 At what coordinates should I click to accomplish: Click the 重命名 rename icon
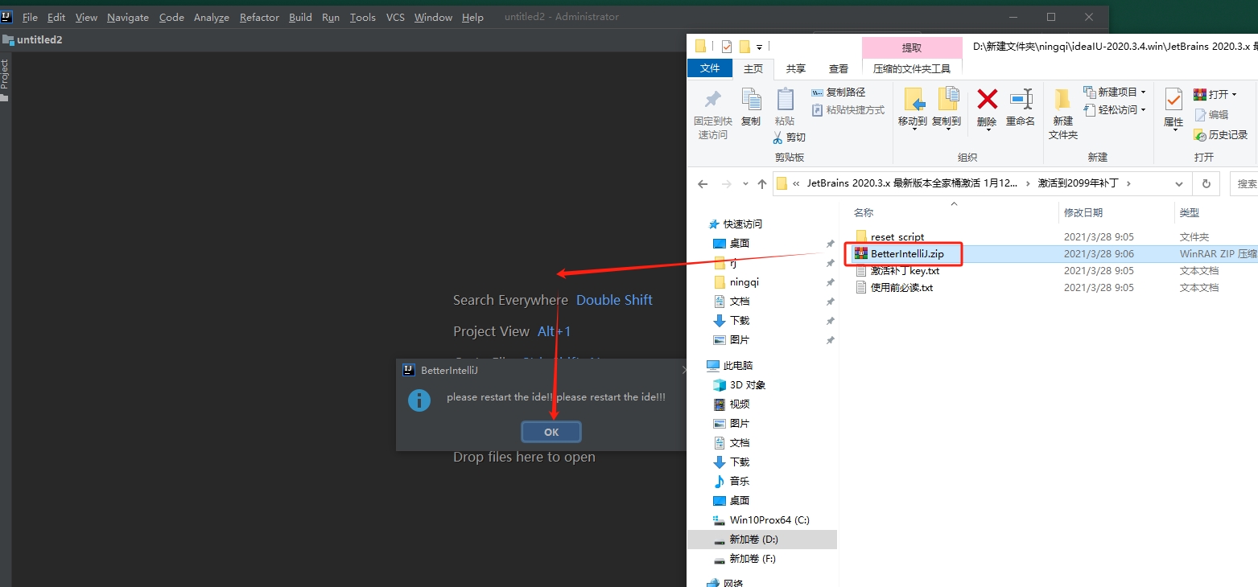tap(1021, 99)
